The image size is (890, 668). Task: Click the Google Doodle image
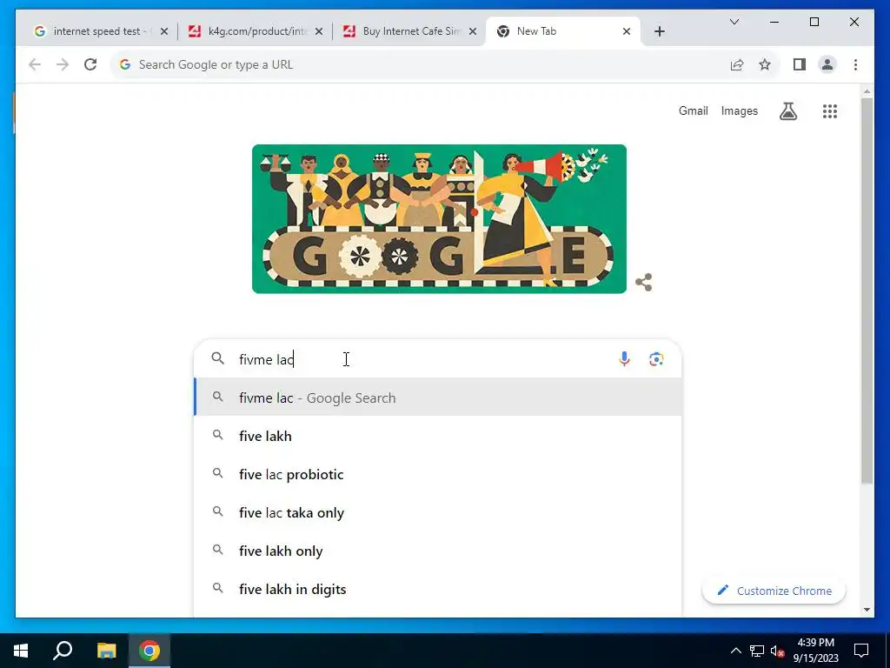(439, 218)
